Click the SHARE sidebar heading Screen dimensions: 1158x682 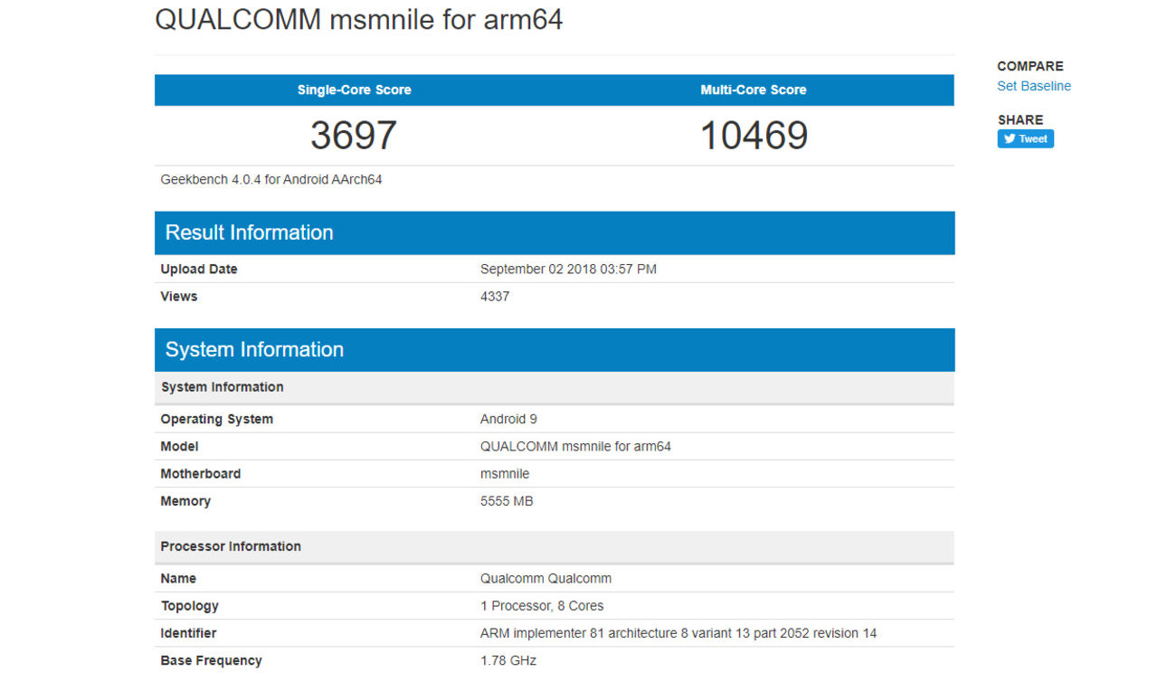coord(1020,119)
